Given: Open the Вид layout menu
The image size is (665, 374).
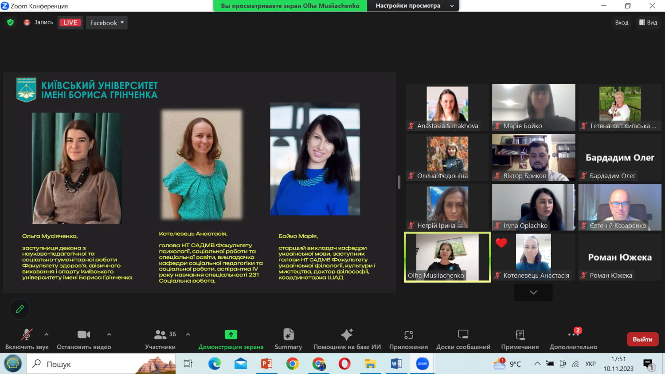Looking at the screenshot, I should coord(648,22).
